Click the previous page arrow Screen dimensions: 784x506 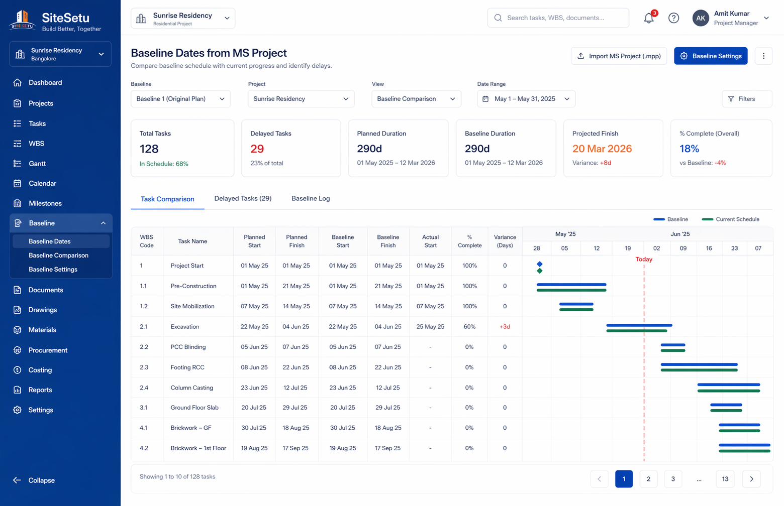599,479
